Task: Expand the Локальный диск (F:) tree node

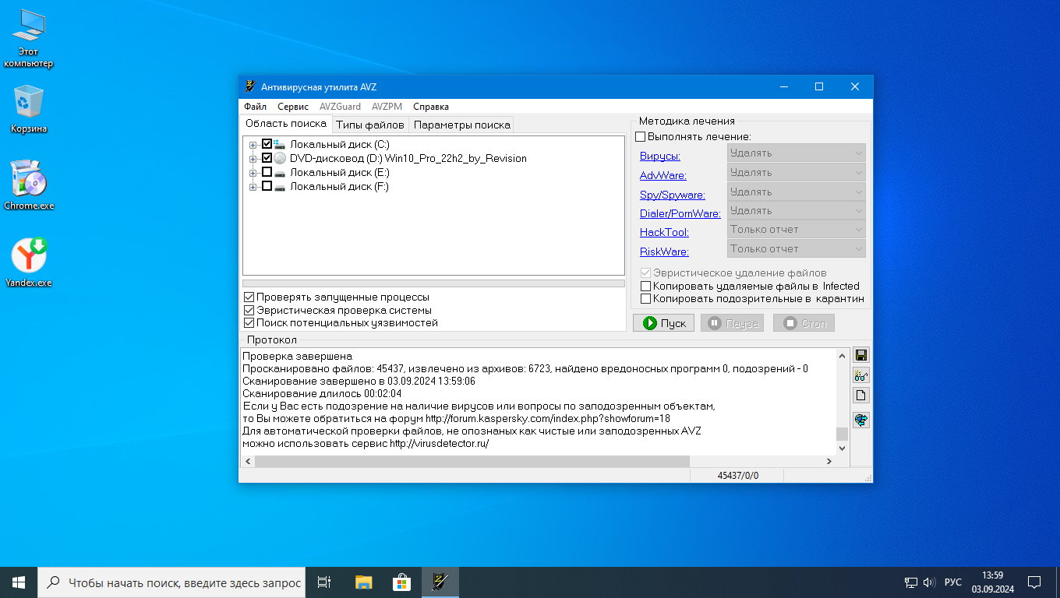Action: coord(253,187)
